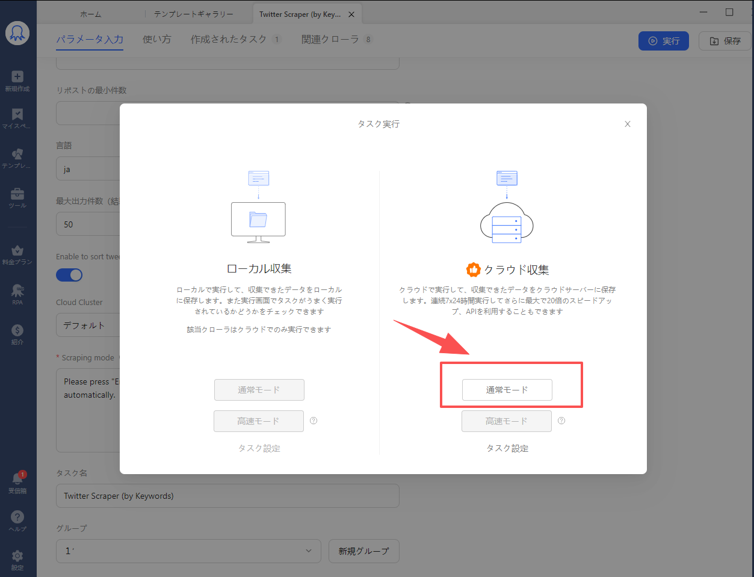View 料金プラン pricing plans in the sidebar
The width and height of the screenshot is (754, 577).
pyautogui.click(x=17, y=253)
